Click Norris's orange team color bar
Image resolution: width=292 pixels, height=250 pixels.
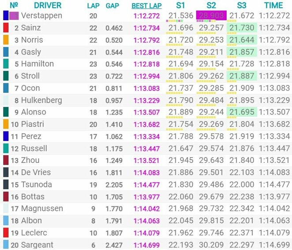6,40
